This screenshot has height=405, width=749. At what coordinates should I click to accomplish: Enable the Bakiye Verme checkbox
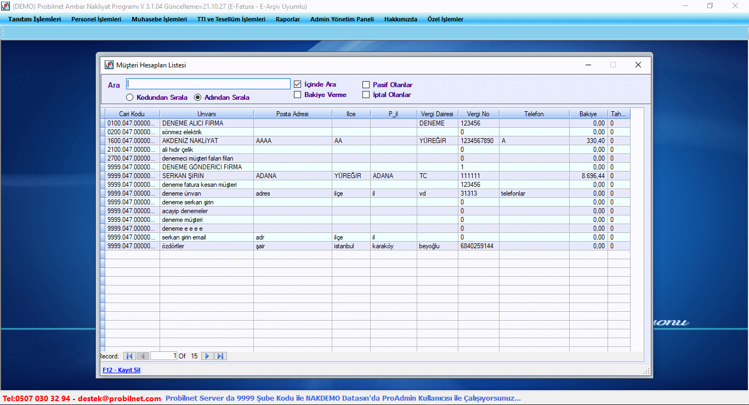[x=298, y=95]
